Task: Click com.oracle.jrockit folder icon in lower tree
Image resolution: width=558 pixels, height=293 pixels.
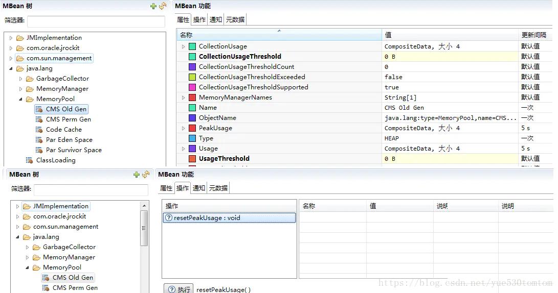Action: pos(27,216)
